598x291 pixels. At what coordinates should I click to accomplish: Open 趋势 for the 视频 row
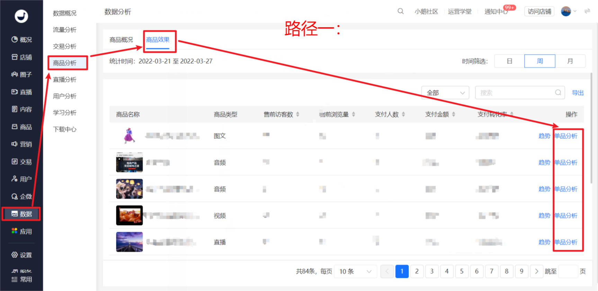point(544,215)
